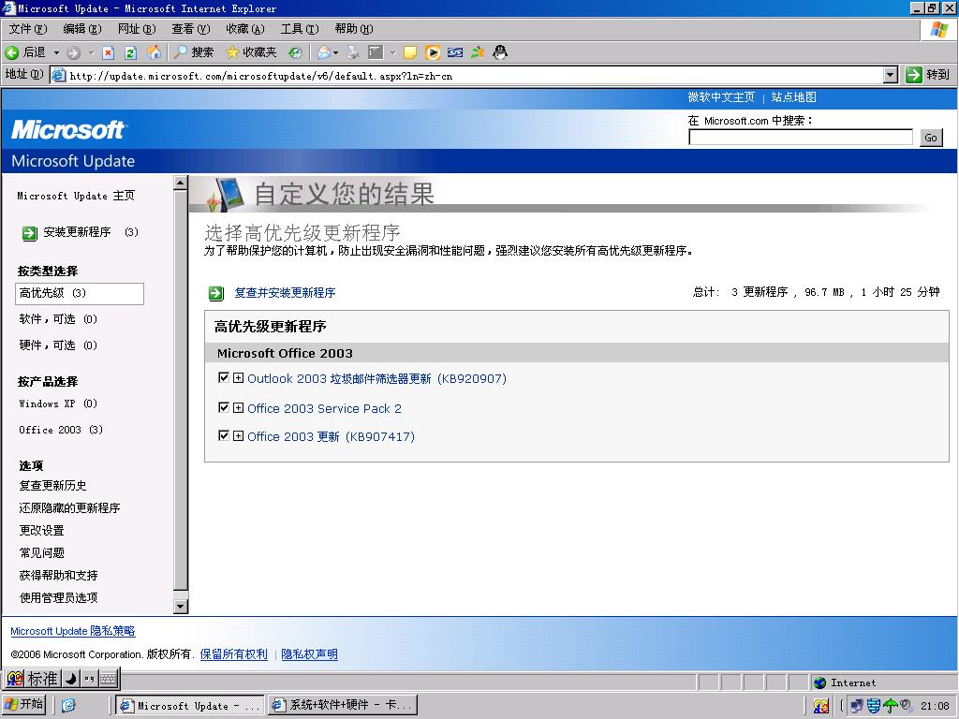This screenshot has width=959, height=719.
Task: Uncheck Office 2003 Service Pack 2 checkbox
Action: [224, 407]
